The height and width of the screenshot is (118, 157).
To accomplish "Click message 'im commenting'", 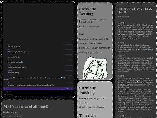I will coord(13,73).
